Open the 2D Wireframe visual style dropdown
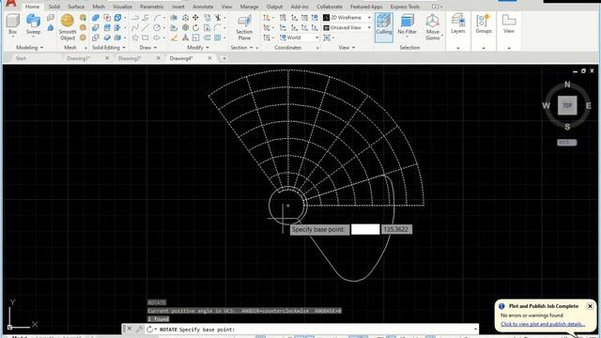 (347, 18)
